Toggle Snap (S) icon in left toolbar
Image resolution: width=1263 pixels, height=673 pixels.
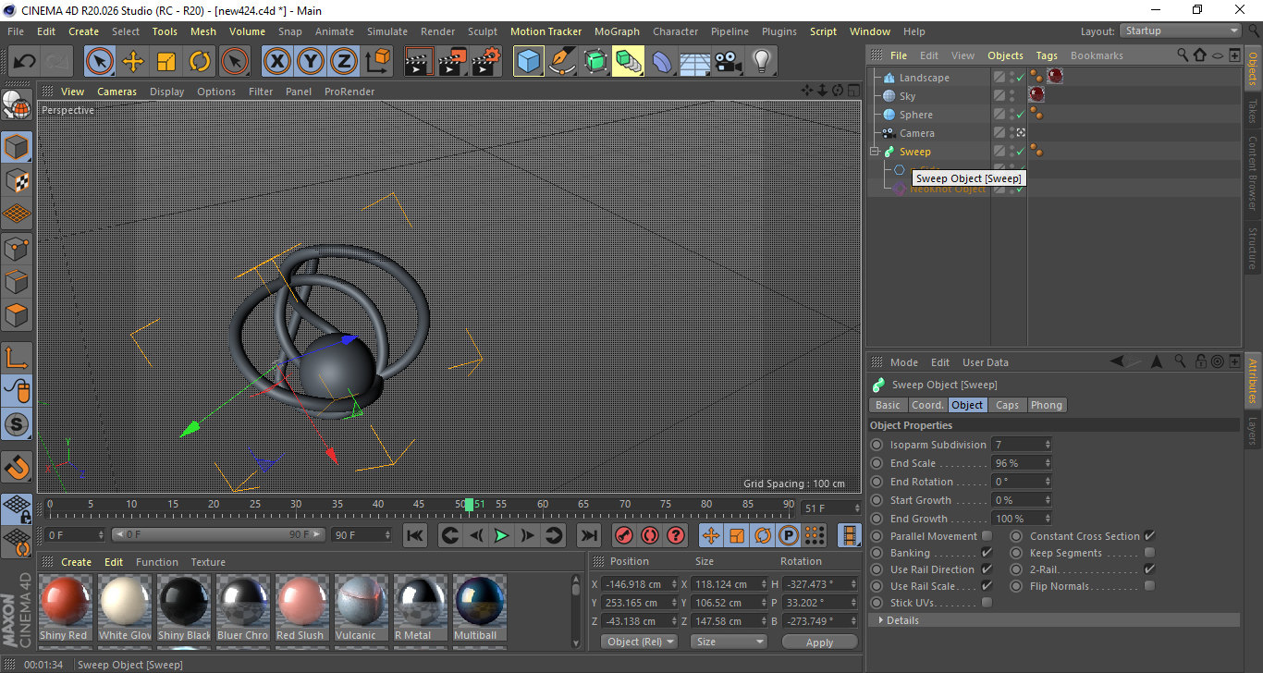(x=17, y=424)
